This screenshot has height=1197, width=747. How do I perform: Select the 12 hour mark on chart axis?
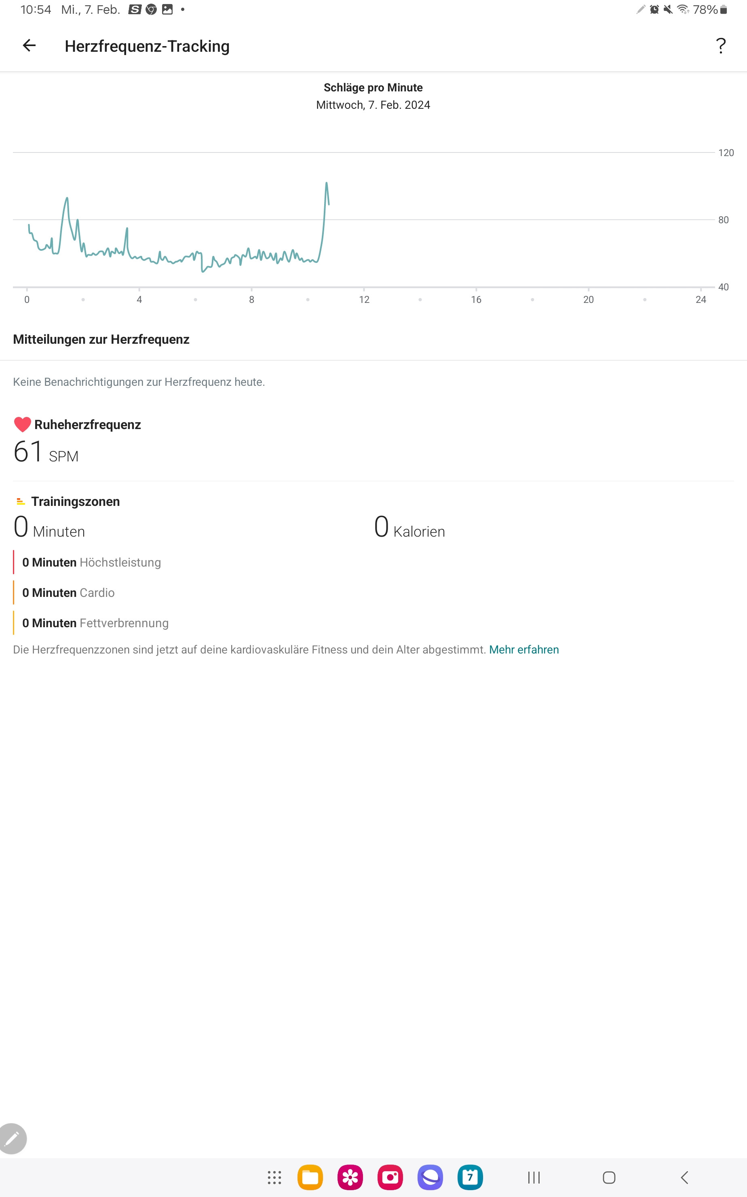tap(364, 300)
